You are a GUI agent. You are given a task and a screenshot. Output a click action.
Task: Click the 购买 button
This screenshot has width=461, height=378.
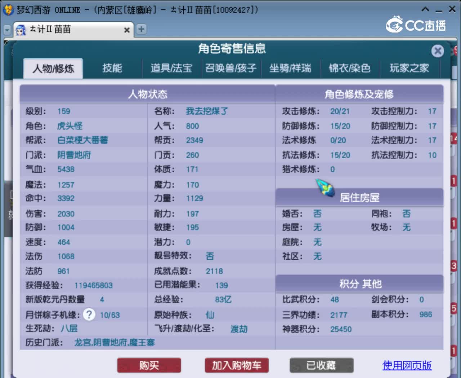pyautogui.click(x=149, y=365)
